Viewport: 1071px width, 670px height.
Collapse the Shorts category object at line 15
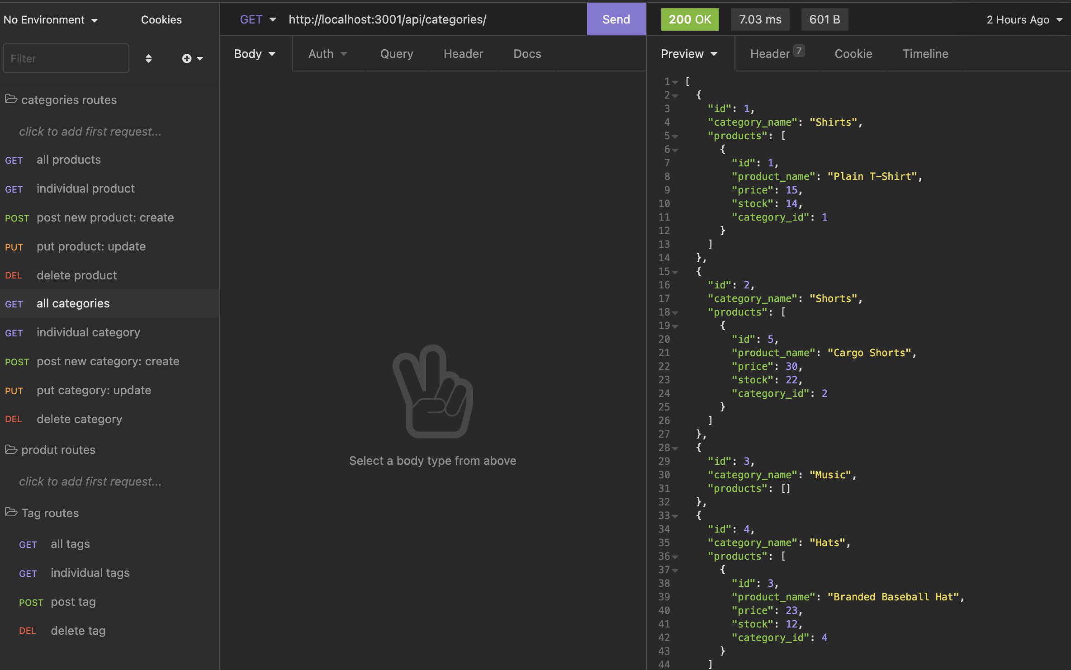(x=675, y=271)
